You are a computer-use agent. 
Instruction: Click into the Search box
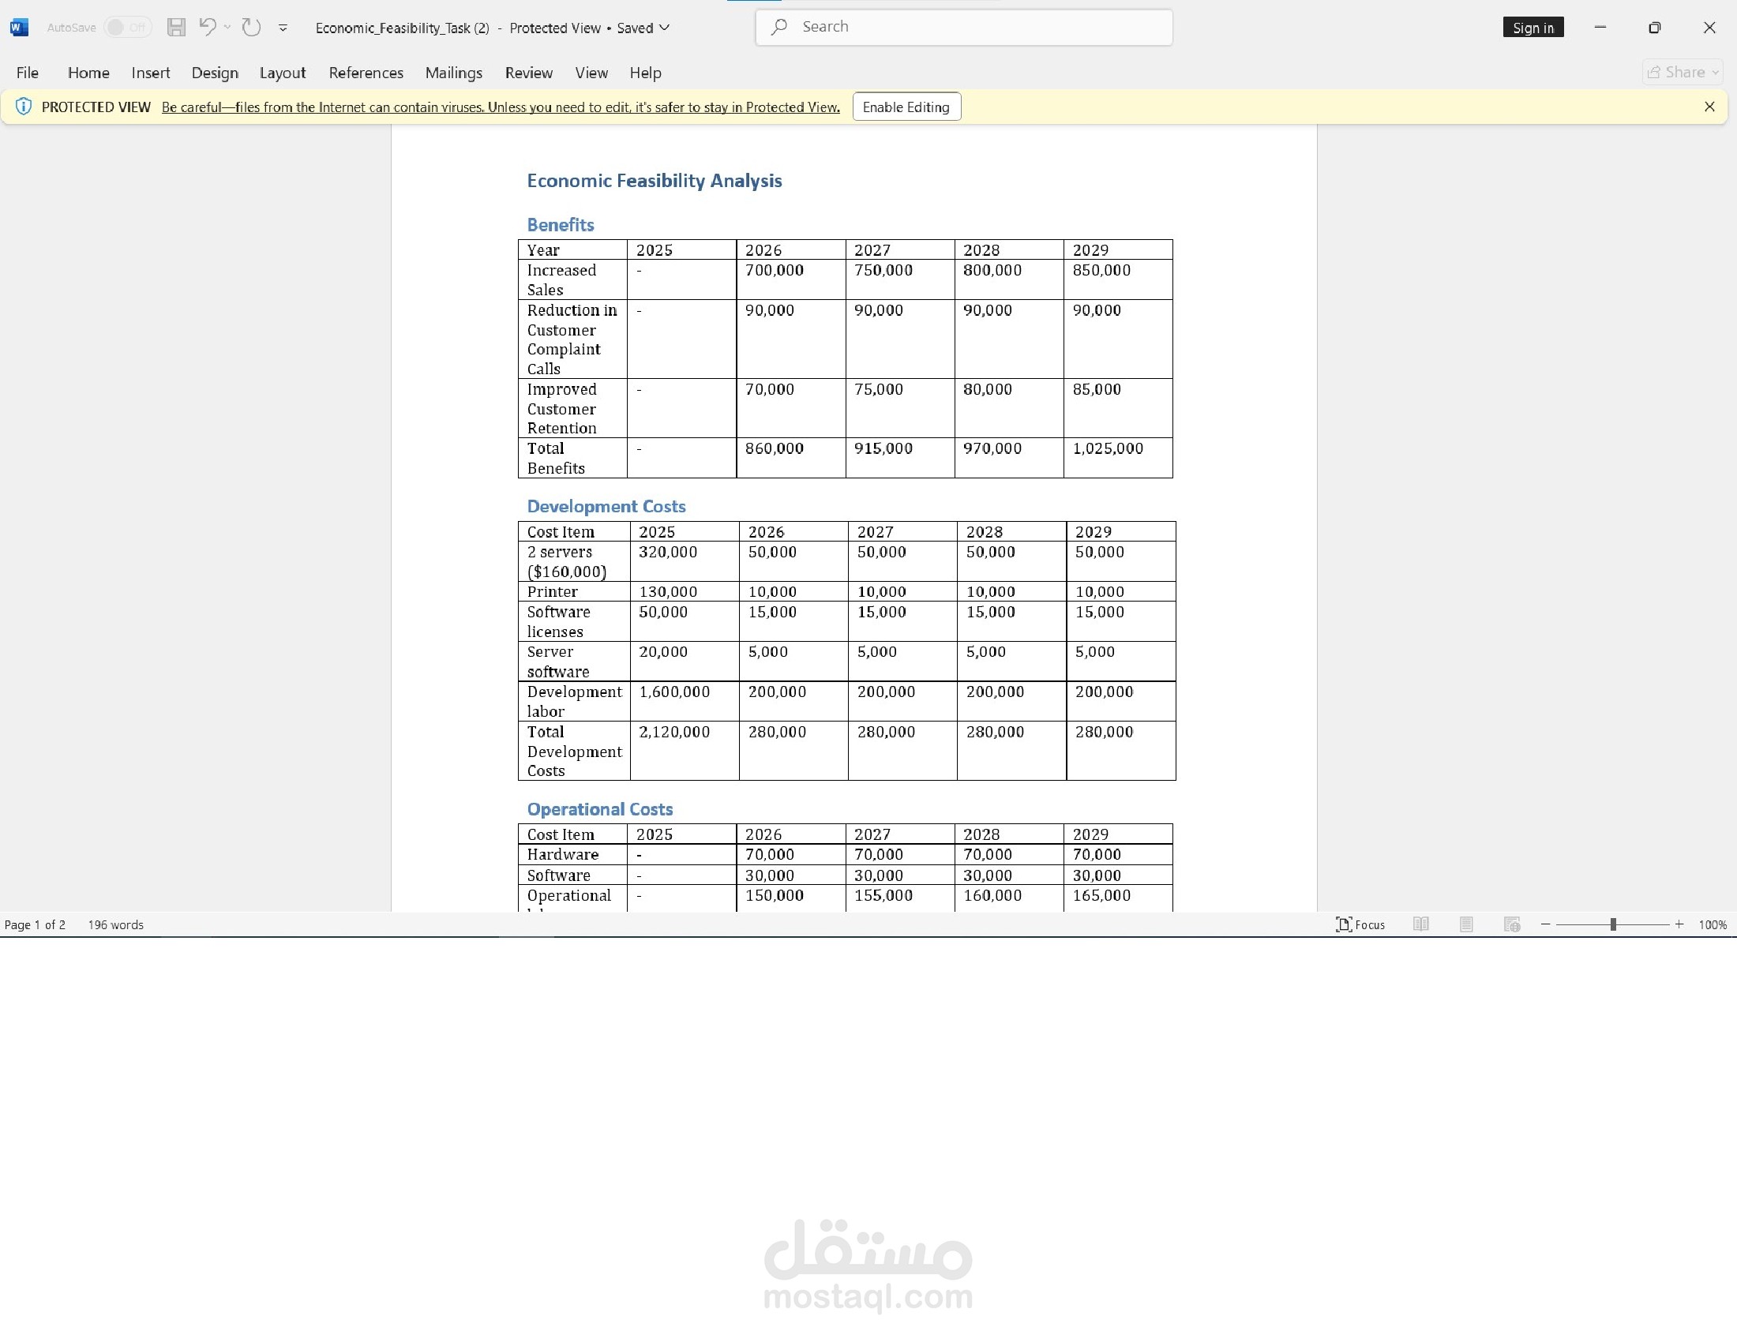tap(963, 27)
